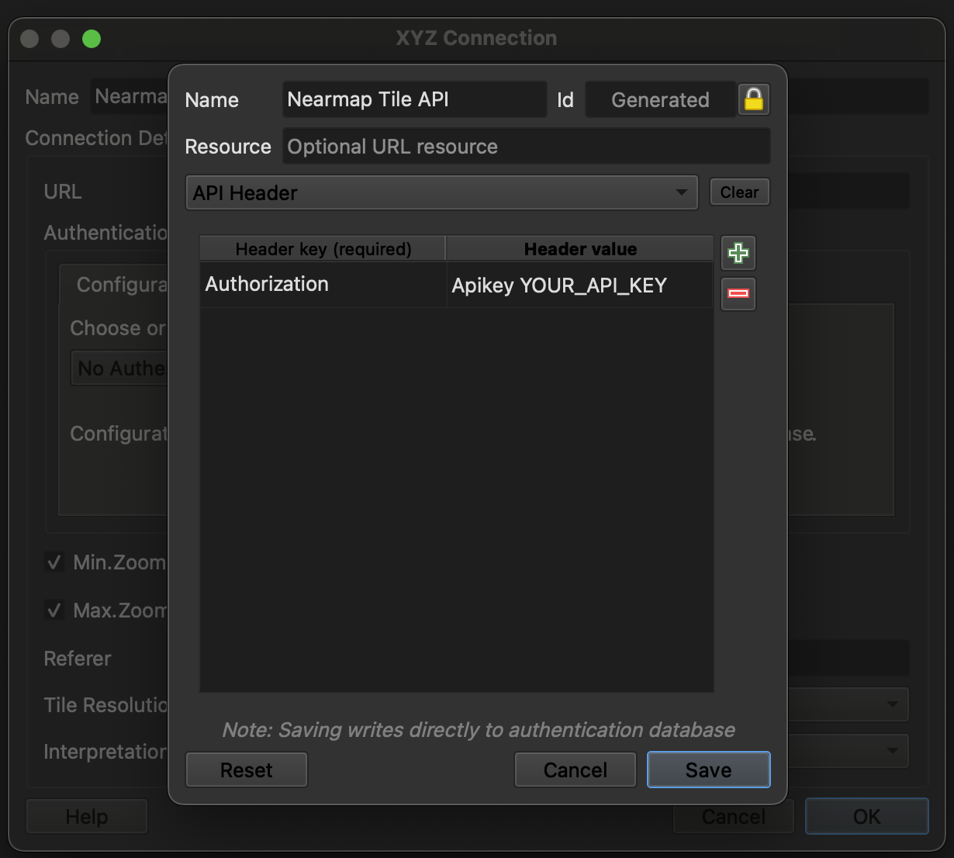Open Help for XYZ Connection
Viewport: 954px width, 858px height.
pos(86,816)
